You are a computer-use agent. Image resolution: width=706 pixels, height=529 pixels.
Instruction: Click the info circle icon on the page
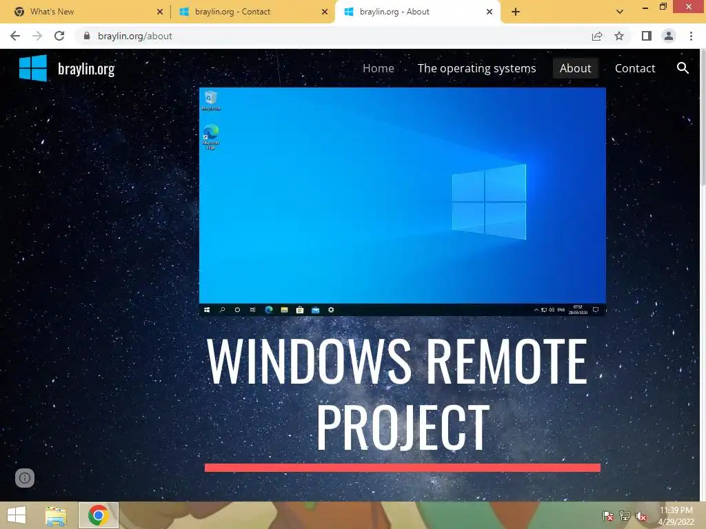tap(25, 478)
